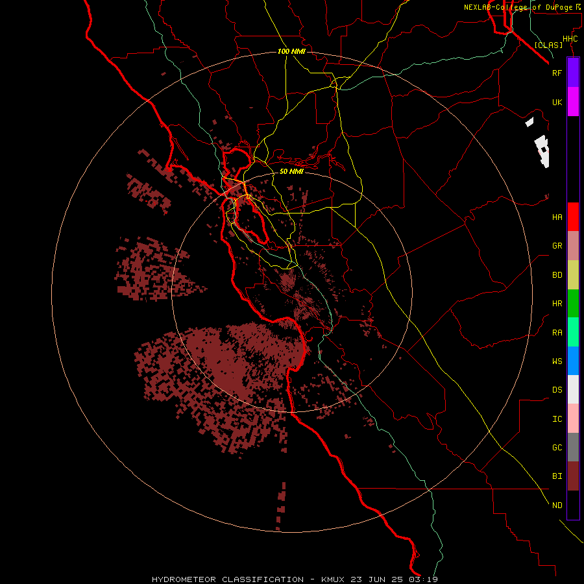Click the BI legend label
The image size is (584, 584).
557,476
